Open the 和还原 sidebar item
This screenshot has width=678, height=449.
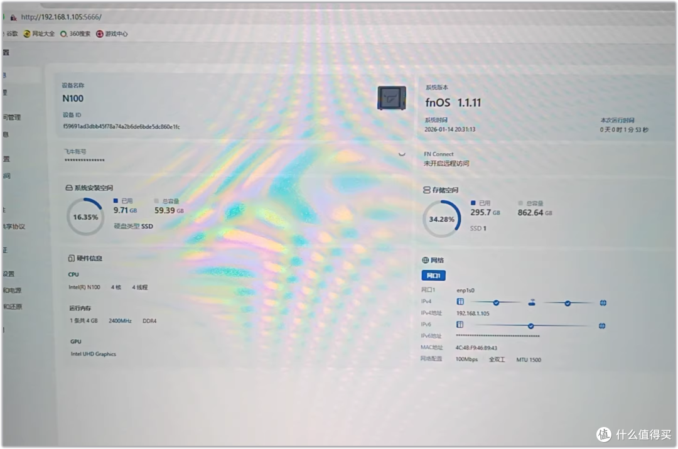12,306
